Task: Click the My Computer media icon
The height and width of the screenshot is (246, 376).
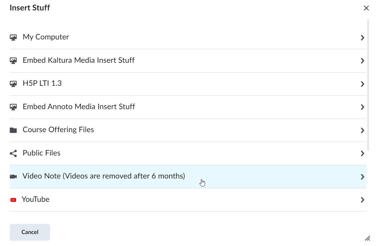Action: point(13,38)
